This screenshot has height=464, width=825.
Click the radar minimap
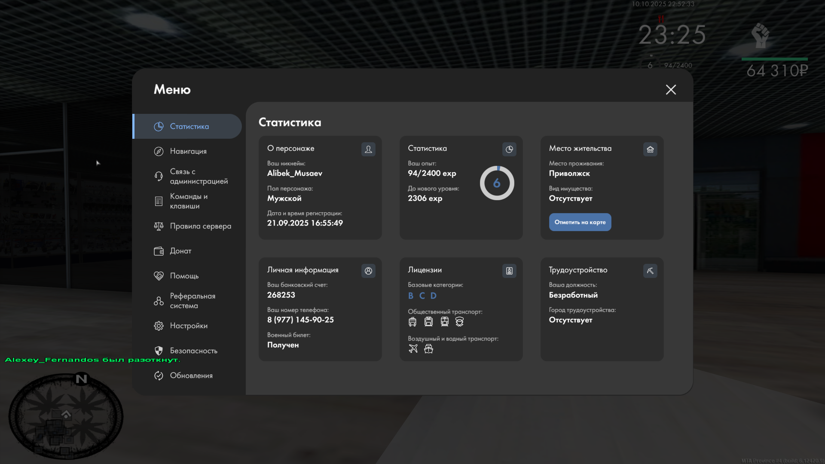[66, 415]
